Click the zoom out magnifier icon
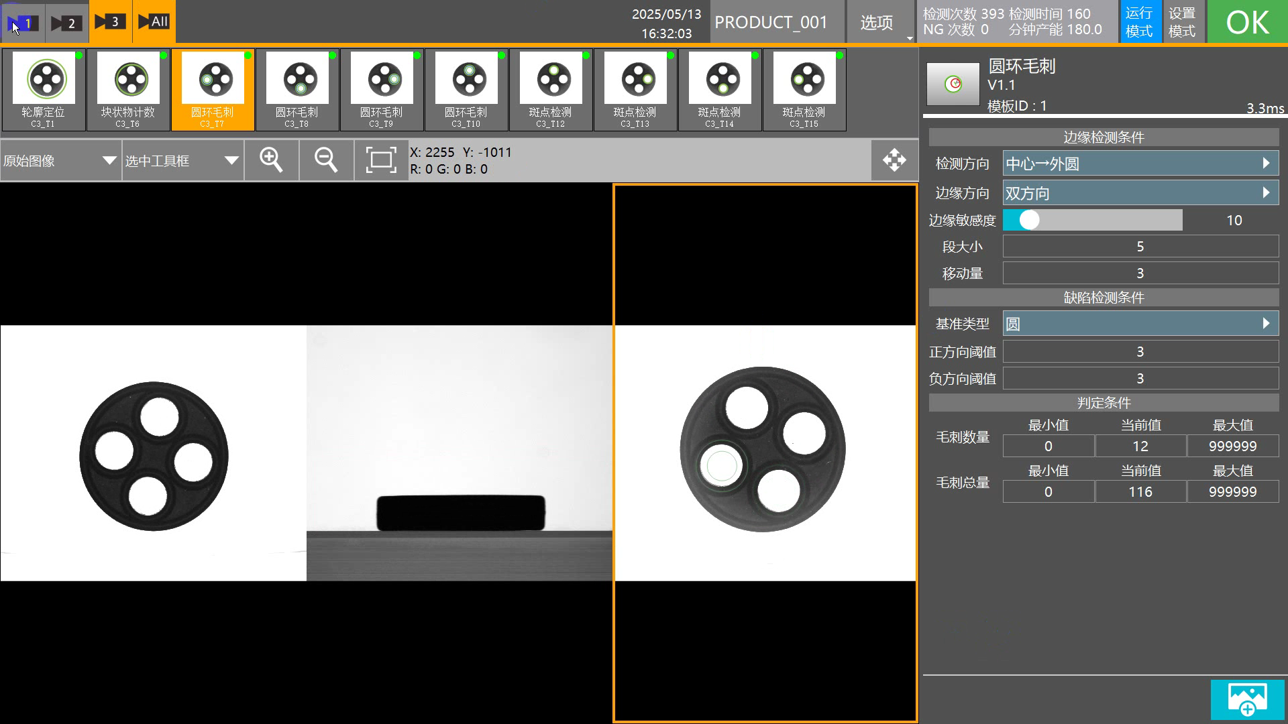This screenshot has width=1288, height=724. click(x=326, y=160)
